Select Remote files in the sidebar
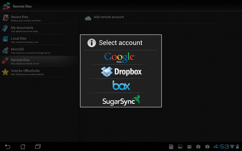This screenshot has width=242, height=151. click(40, 61)
